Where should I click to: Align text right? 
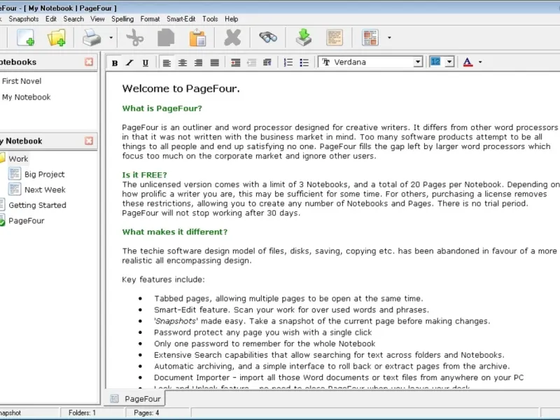(x=198, y=63)
